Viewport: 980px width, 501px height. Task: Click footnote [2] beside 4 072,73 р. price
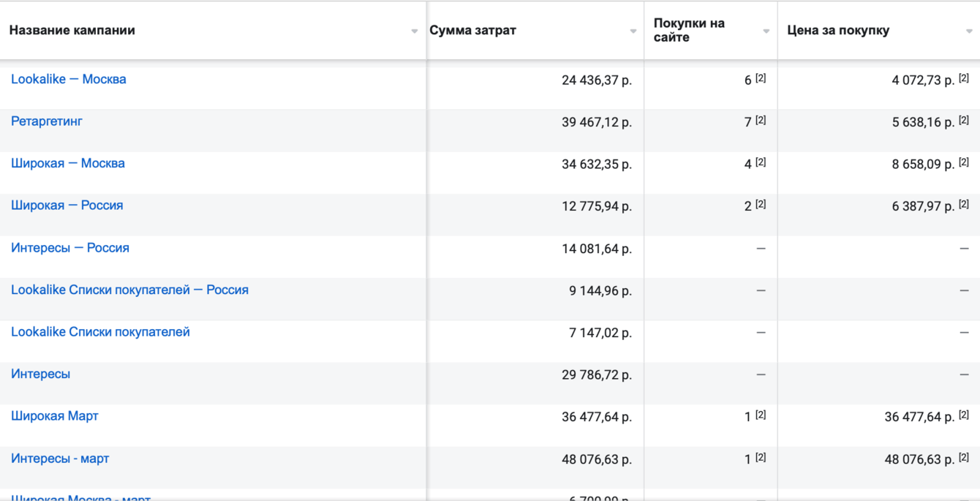[x=964, y=78]
